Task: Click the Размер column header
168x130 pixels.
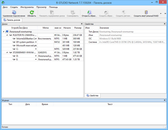Action: [78, 28]
